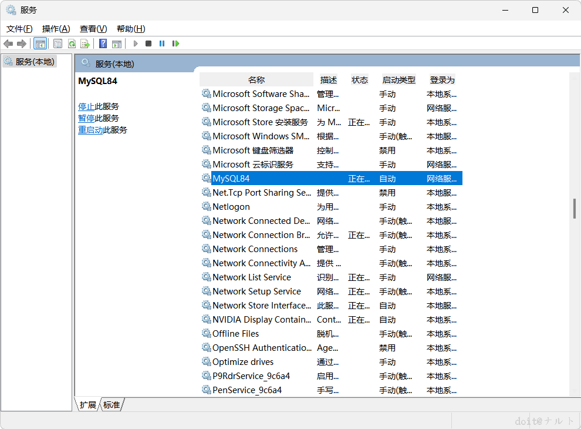
Task: Open the Help question mark icon
Action: click(103, 44)
